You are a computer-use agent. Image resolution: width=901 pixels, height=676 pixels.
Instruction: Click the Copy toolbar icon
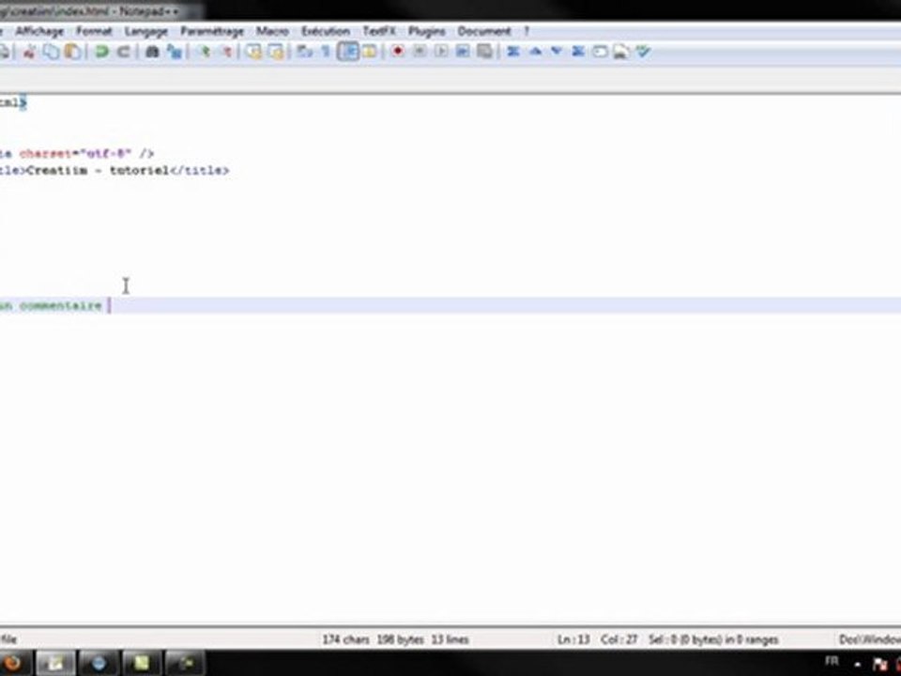tap(51, 53)
